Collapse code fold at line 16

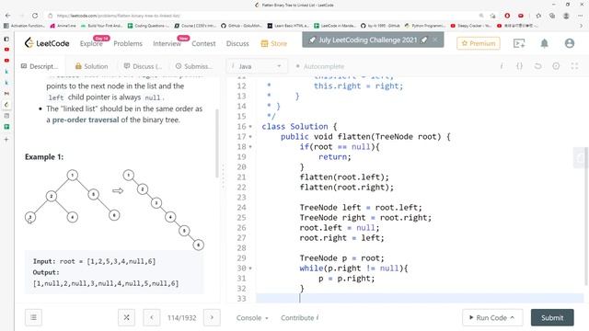coord(250,127)
